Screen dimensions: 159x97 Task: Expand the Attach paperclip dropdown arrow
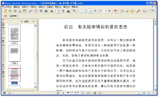tap(33, 11)
